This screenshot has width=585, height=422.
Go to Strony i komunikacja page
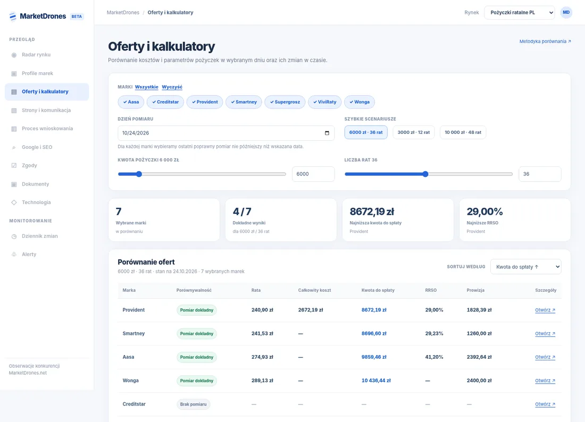47,111
